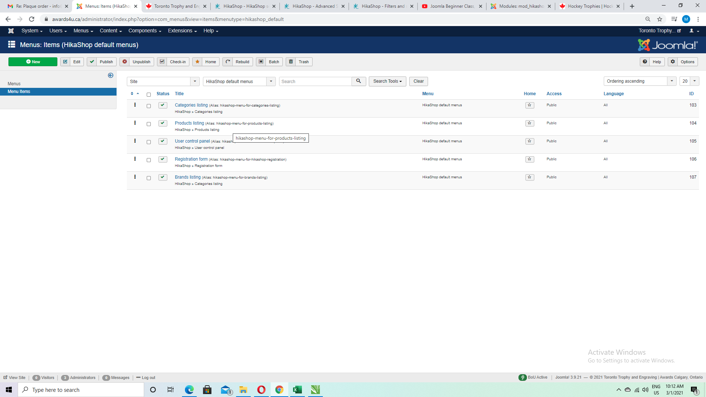The width and height of the screenshot is (706, 397).
Task: Click the search magnifier button
Action: [358, 81]
